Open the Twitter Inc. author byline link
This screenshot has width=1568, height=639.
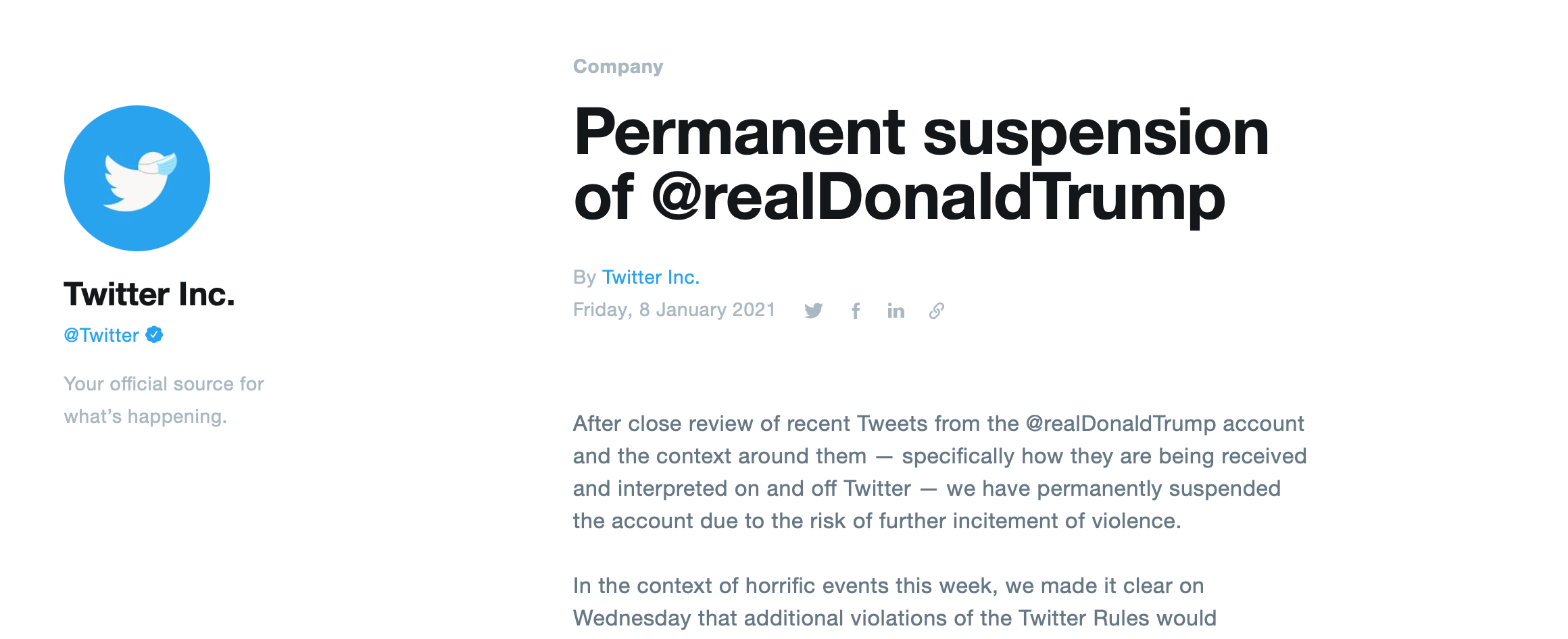point(651,277)
